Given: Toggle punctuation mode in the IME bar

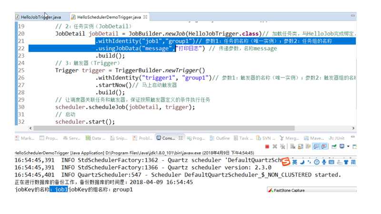Looking at the screenshot, I should tap(309, 162).
